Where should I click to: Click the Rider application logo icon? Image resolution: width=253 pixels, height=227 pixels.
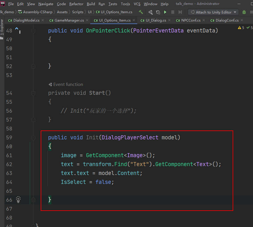3,3
